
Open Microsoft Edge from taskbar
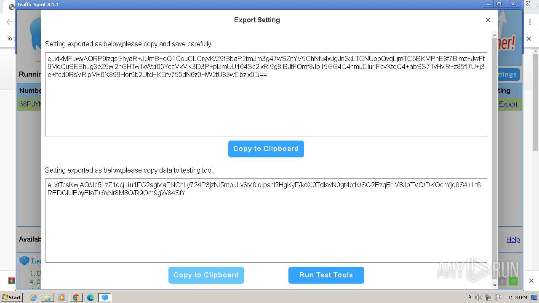pyautogui.click(x=91, y=298)
